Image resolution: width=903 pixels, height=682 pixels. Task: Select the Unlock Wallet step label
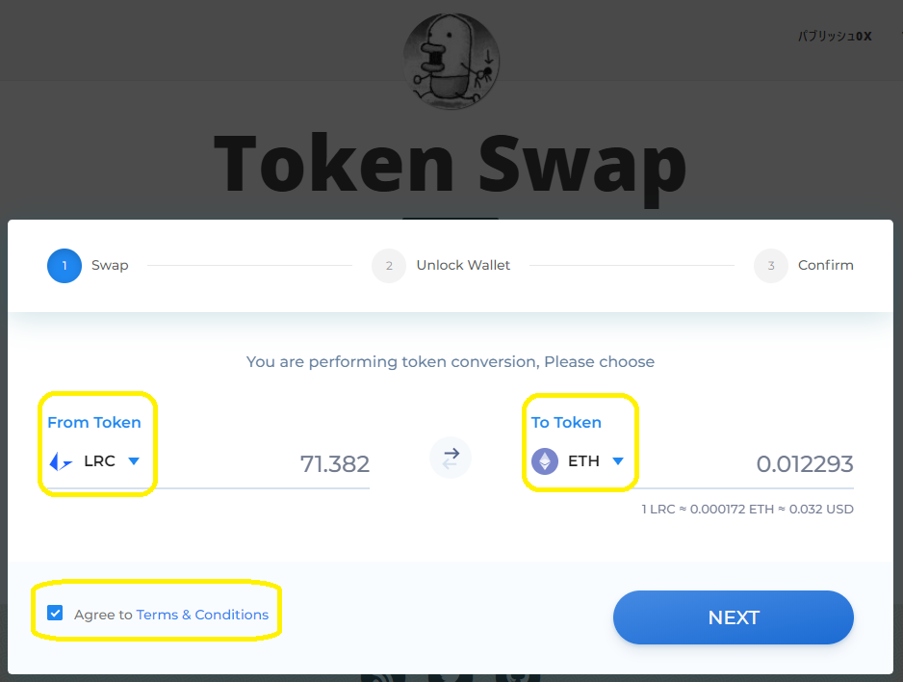tap(463, 265)
